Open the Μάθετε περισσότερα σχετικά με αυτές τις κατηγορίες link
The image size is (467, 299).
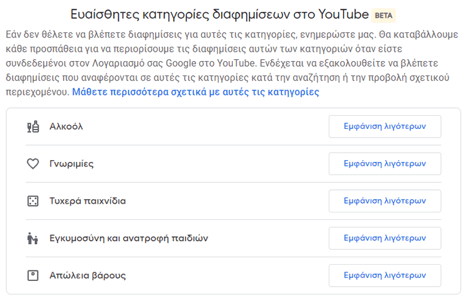click(x=196, y=92)
